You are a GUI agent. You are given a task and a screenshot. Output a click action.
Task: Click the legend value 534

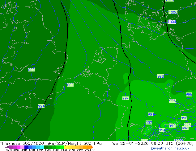48,150
